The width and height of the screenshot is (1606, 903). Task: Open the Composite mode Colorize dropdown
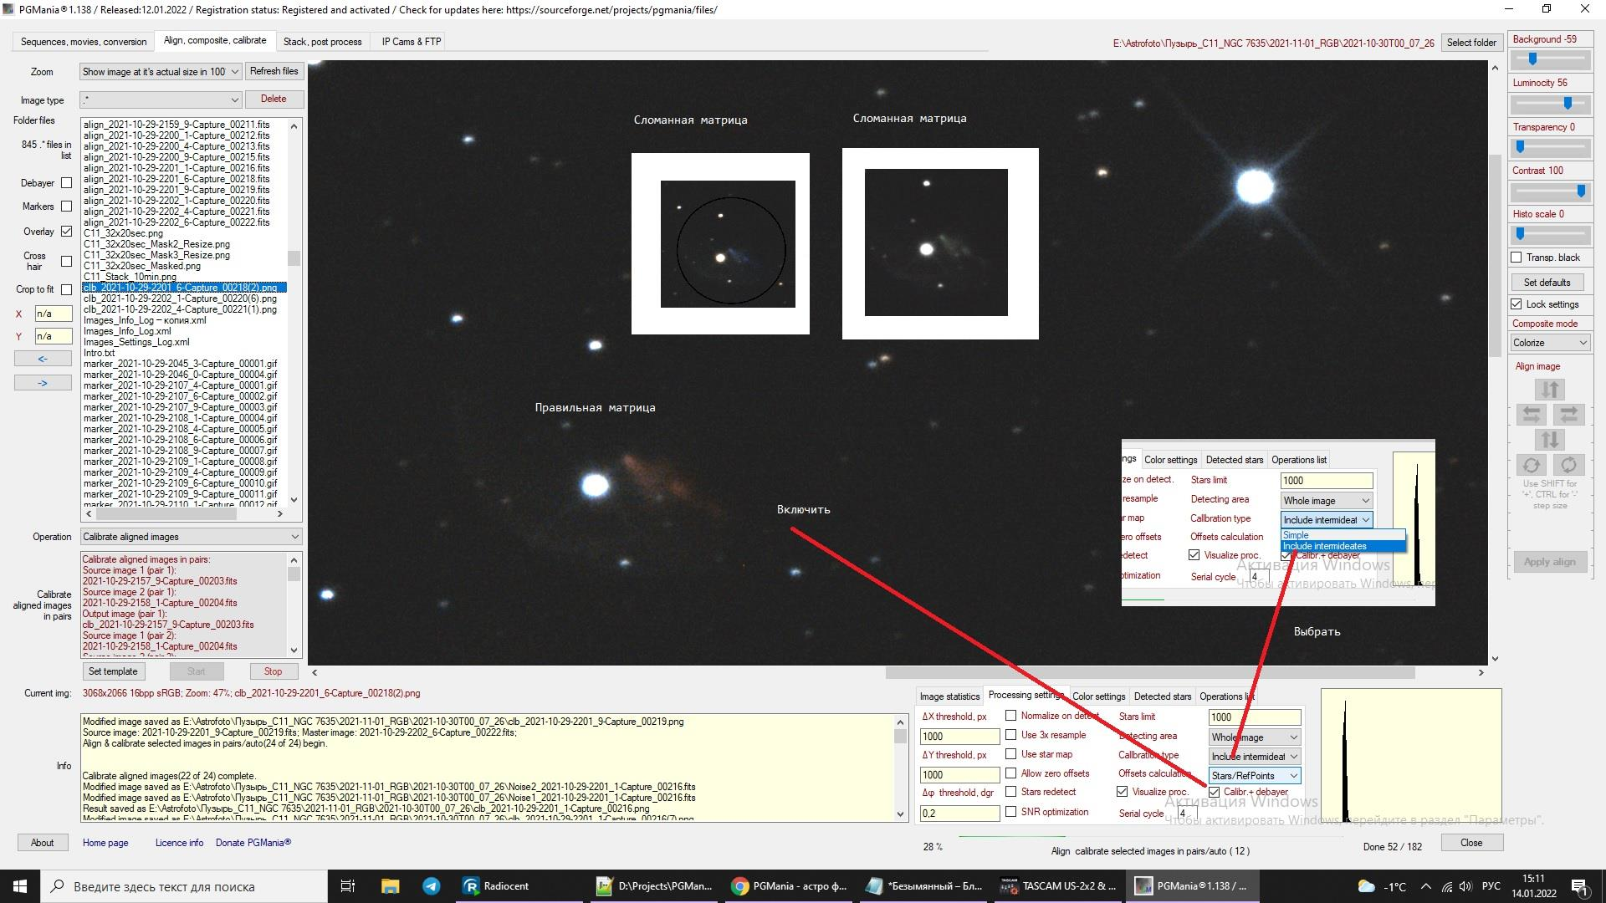[1549, 343]
